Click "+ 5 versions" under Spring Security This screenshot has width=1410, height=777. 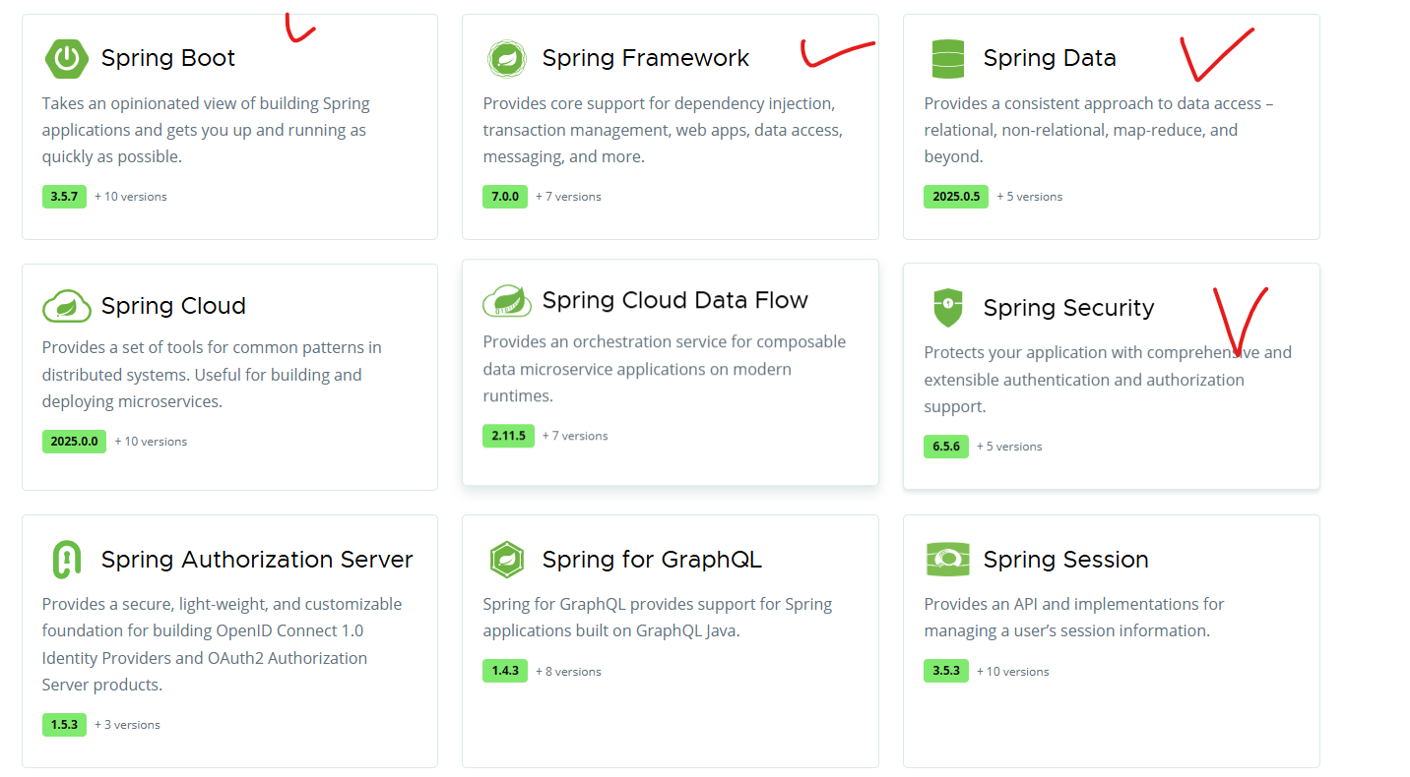pyautogui.click(x=1009, y=447)
